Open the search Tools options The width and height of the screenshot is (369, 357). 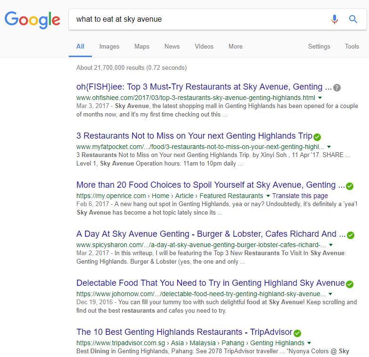[x=352, y=46]
